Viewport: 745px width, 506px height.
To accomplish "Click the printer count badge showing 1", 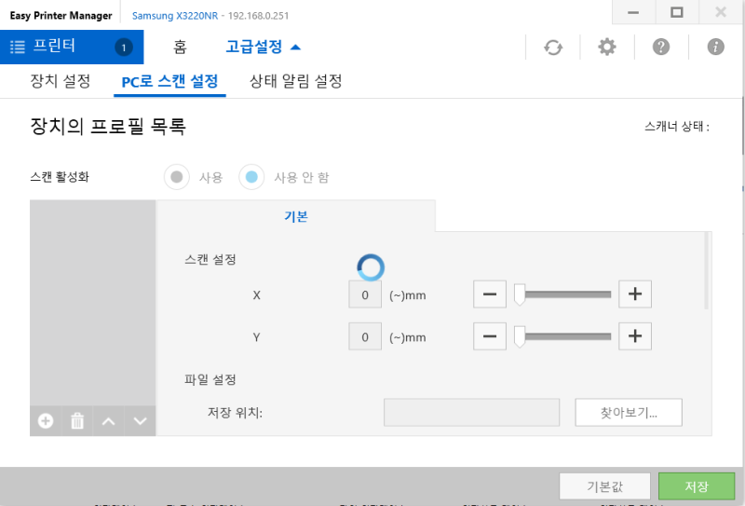I will (x=124, y=48).
